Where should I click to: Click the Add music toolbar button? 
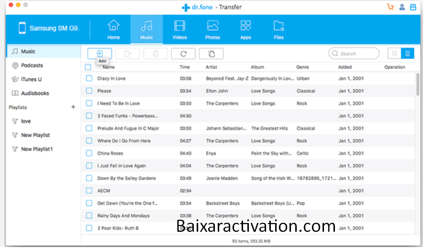(x=100, y=54)
